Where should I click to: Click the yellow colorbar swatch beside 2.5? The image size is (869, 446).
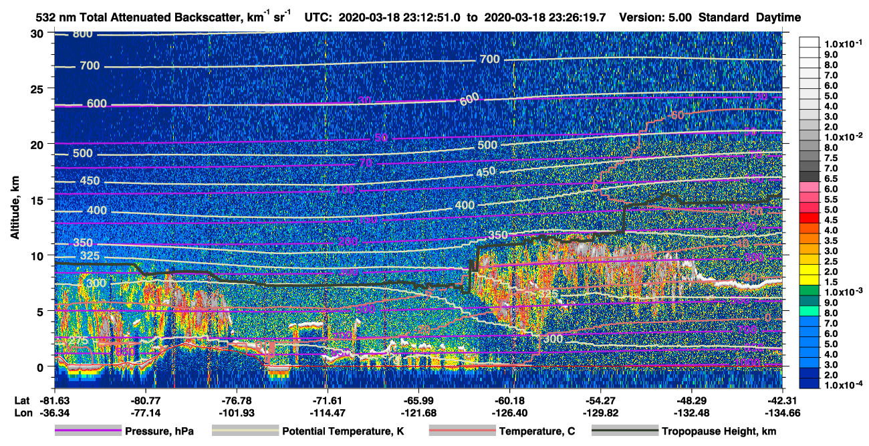click(x=810, y=259)
